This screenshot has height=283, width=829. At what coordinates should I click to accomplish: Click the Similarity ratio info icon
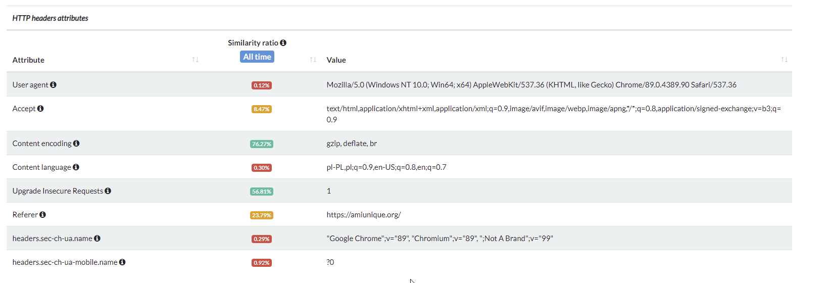[283, 43]
